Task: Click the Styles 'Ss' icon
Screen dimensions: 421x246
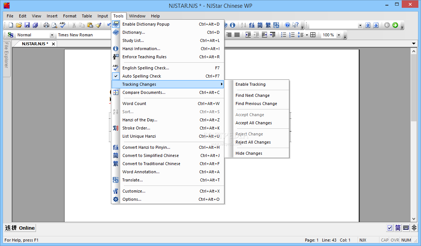Action: click(11, 35)
